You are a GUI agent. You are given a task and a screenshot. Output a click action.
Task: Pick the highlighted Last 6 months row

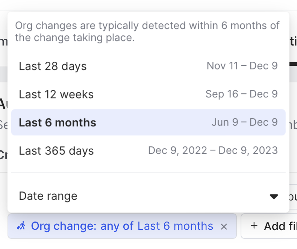coord(58,123)
